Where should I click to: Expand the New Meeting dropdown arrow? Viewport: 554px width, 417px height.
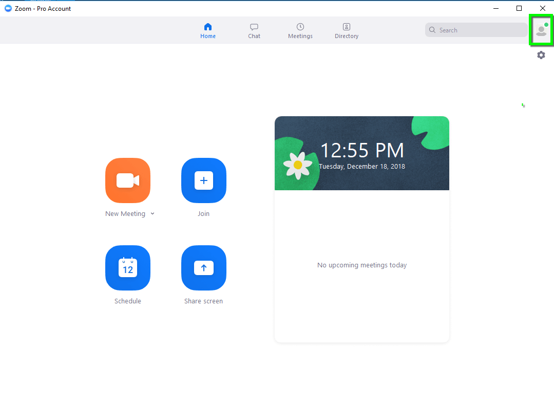click(152, 213)
